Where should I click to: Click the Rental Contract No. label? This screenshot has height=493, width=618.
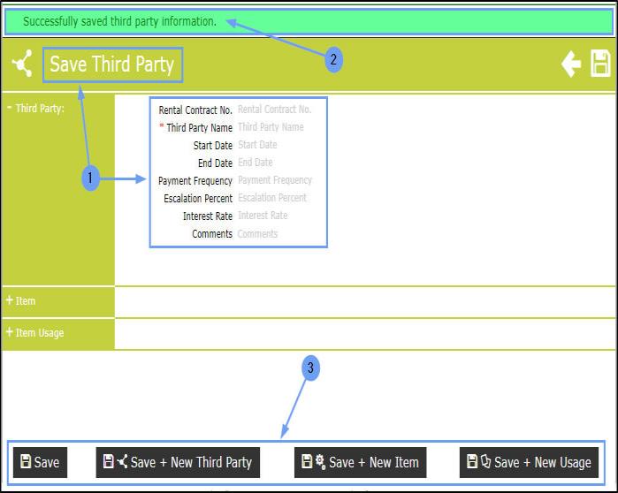click(195, 110)
